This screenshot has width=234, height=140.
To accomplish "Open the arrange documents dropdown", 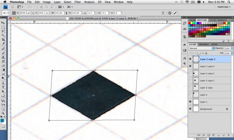I will [x=61, y=7].
